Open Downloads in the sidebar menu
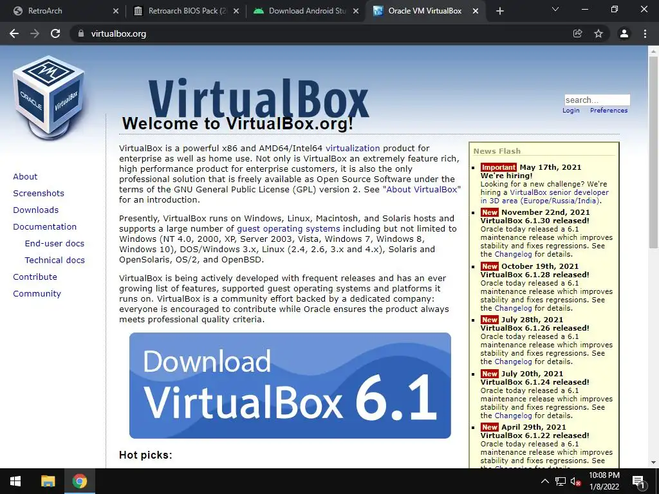Screen dimensions: 659x494 click(36, 210)
